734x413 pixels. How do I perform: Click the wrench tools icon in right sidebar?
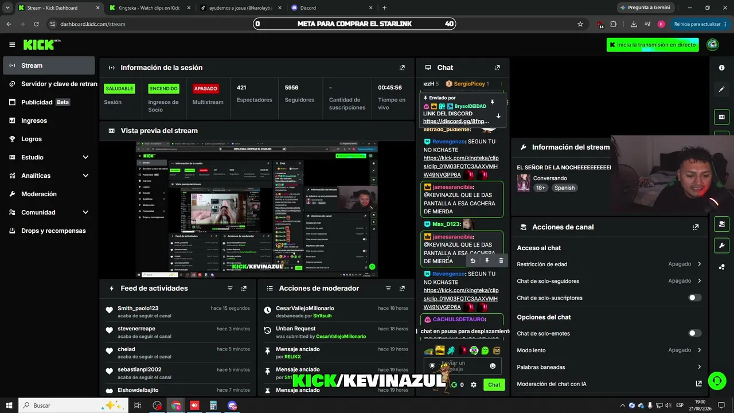point(721,246)
